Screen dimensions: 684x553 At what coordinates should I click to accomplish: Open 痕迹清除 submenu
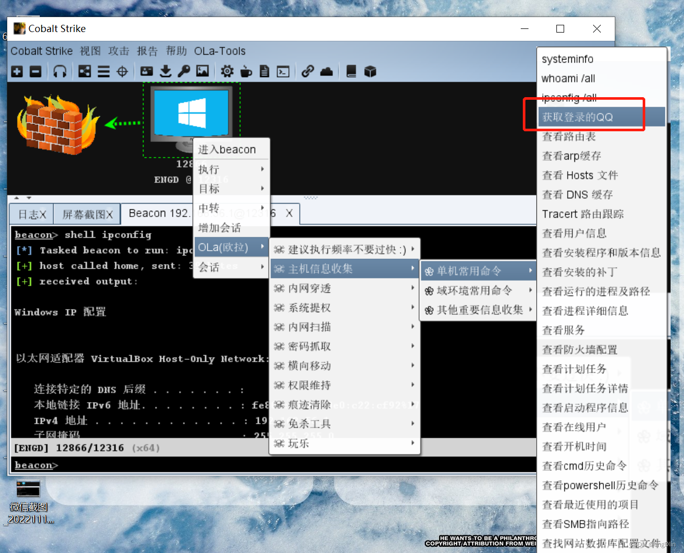pyautogui.click(x=345, y=404)
